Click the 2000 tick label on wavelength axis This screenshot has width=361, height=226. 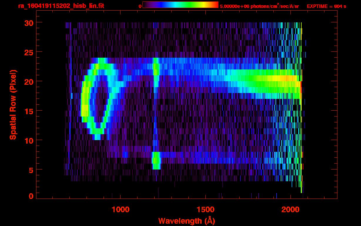pyautogui.click(x=290, y=209)
